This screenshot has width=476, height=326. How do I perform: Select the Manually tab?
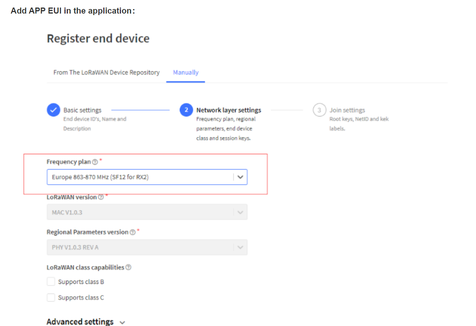185,72
